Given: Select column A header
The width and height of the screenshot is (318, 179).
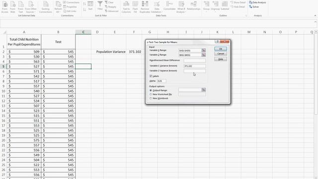Looking at the screenshot, I should pos(24,32).
